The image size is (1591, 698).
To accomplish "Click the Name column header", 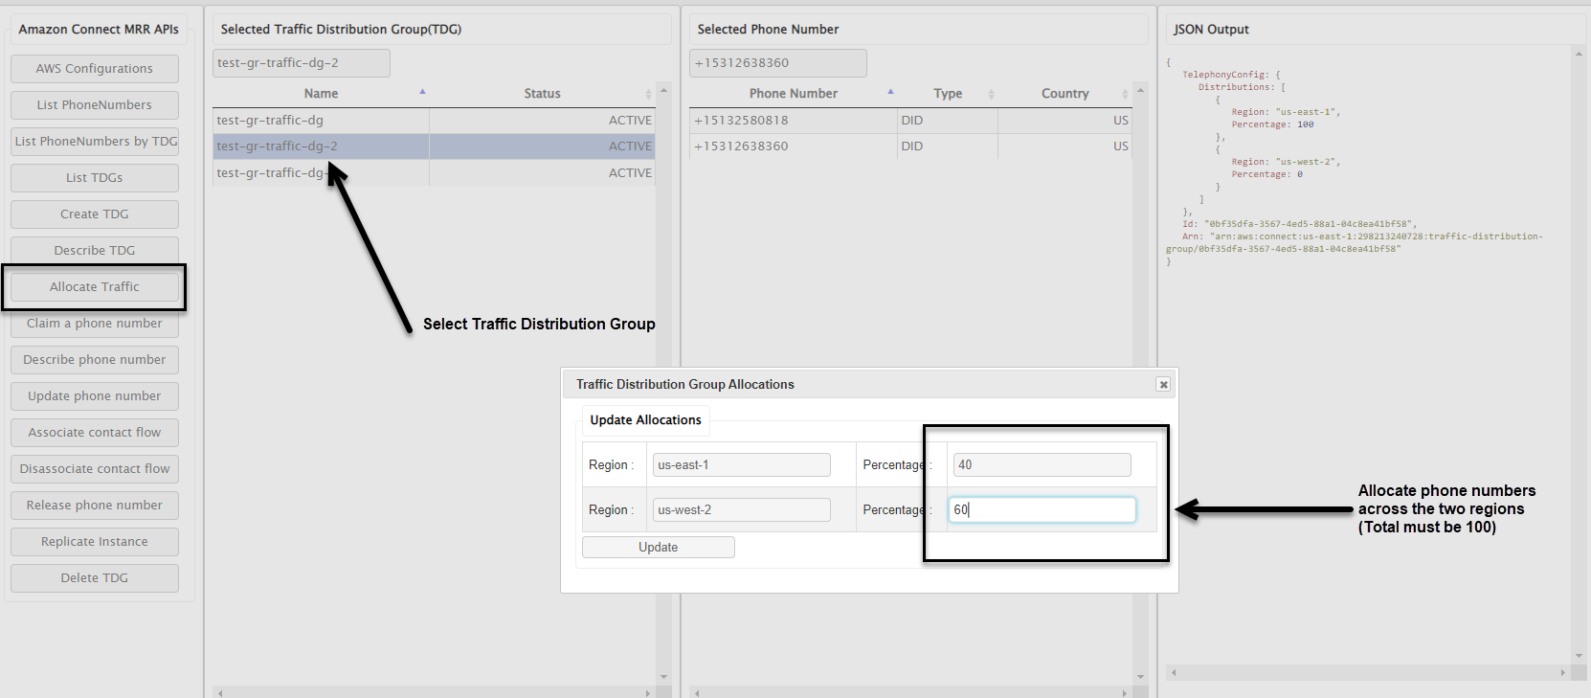I will pyautogui.click(x=321, y=94).
